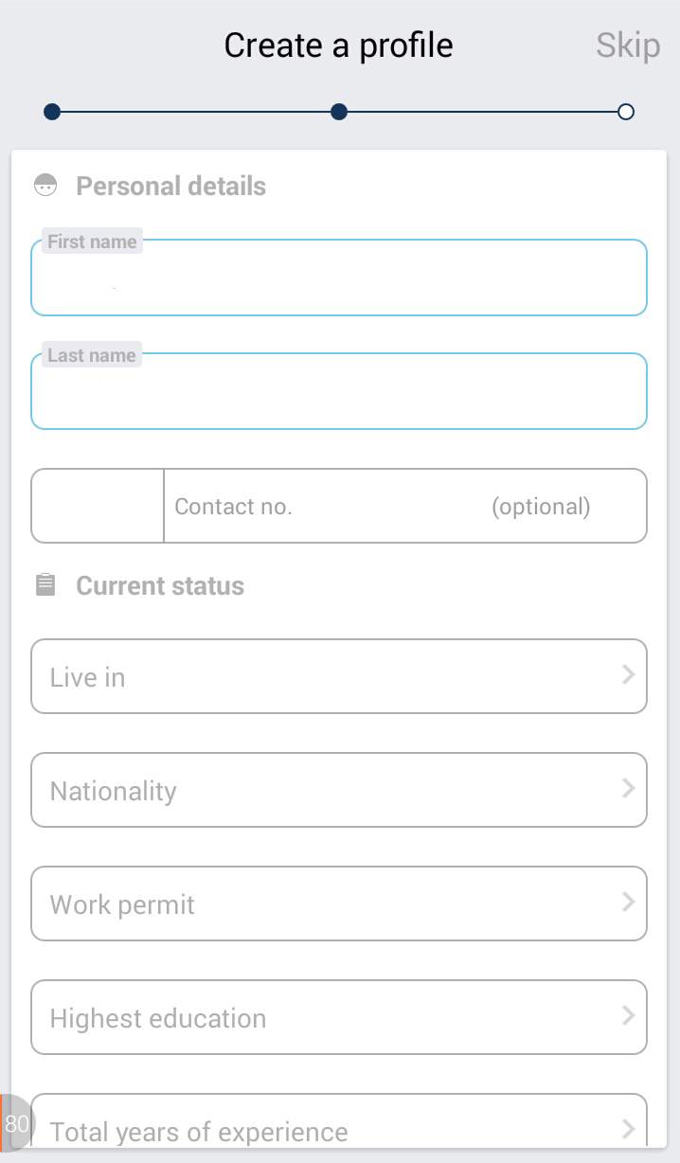Tap chevron on Total years of experience
The image size is (680, 1163).
(x=628, y=1129)
